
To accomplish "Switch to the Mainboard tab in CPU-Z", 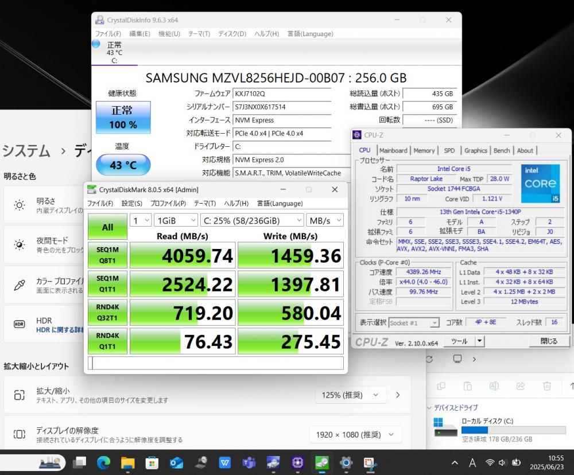I will coord(393,150).
